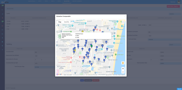Click the Report a map error link
Screen dimensions: 182x90
point(122,75)
